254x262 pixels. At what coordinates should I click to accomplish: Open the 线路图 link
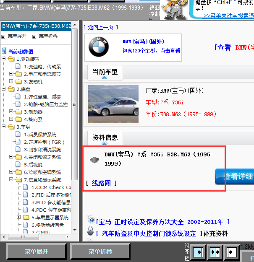(101, 183)
